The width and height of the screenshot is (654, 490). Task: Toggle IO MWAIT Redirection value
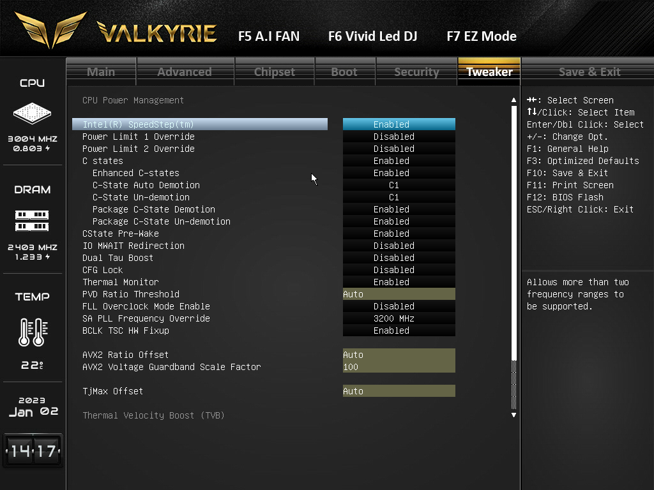[399, 246]
